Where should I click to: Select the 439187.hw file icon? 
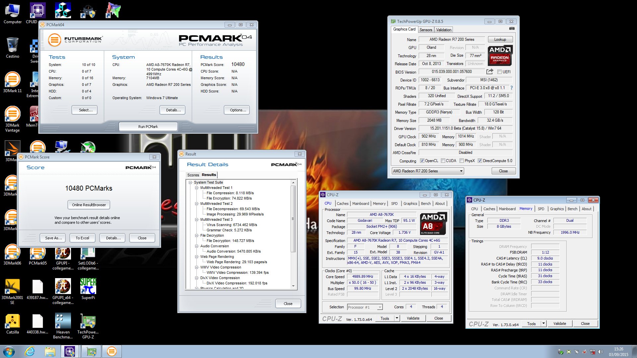[38, 289]
